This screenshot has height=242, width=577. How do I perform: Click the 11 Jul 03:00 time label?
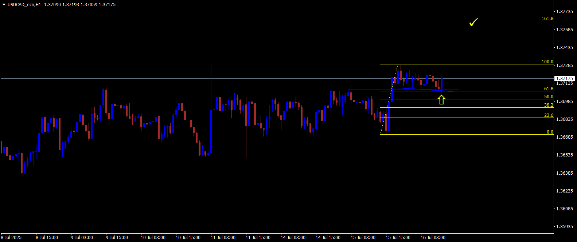(223, 238)
